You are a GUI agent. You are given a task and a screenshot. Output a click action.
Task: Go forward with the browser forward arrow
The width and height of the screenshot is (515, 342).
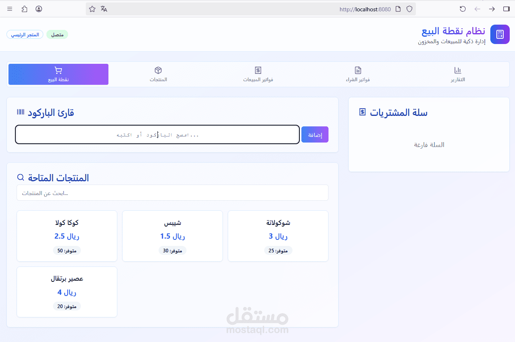[492, 9]
